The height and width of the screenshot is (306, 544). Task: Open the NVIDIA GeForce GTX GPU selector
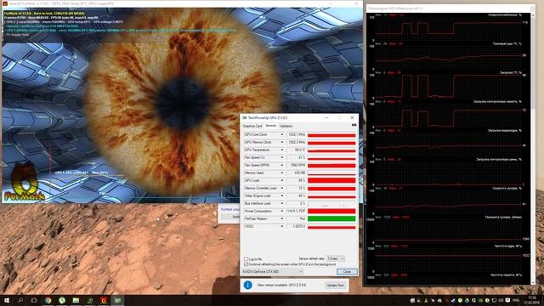(272, 272)
